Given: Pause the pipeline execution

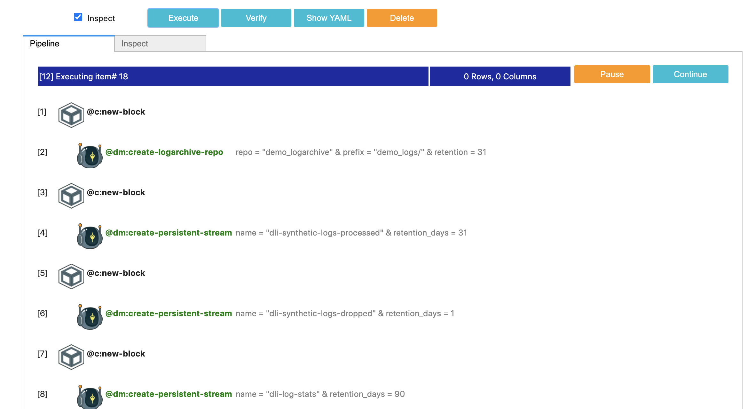Looking at the screenshot, I should click(612, 74).
